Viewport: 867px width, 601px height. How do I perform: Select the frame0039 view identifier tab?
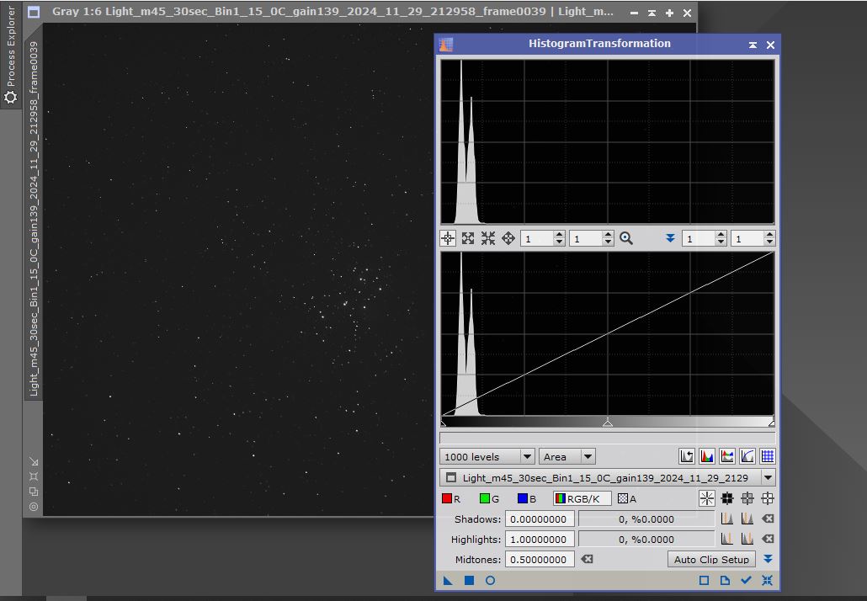pos(33,218)
